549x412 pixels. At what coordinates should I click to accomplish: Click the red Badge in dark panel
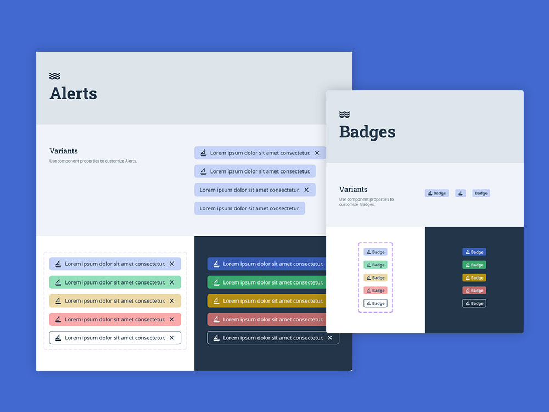(x=474, y=291)
